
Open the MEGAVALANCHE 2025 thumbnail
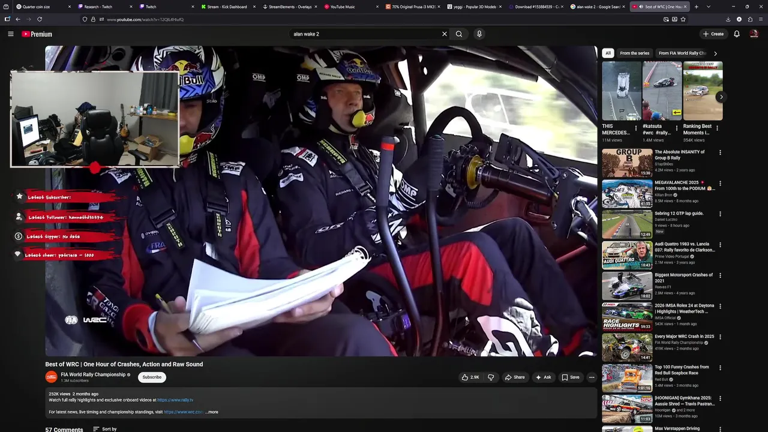click(627, 193)
